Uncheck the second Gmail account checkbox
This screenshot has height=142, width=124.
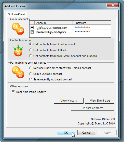[32, 32]
